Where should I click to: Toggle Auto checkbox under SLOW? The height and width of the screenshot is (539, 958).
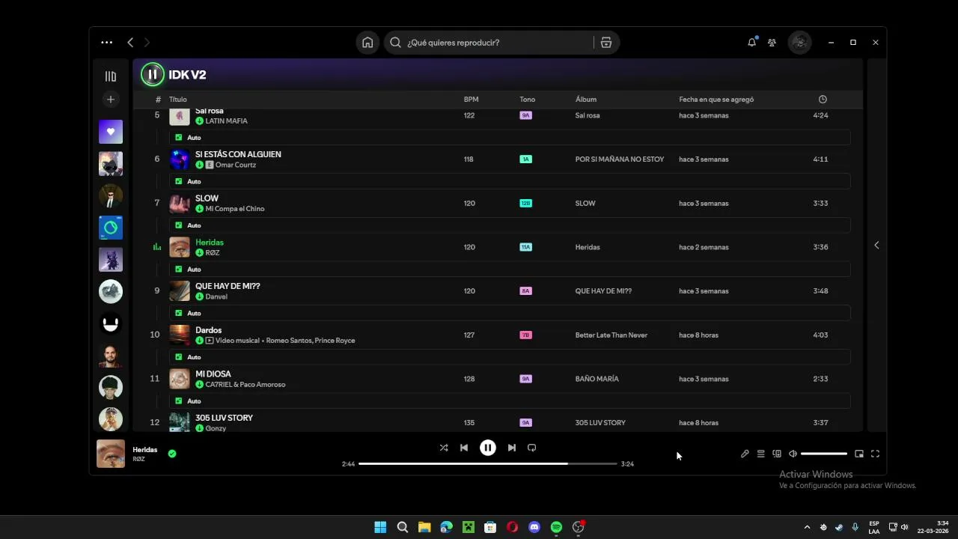click(178, 225)
